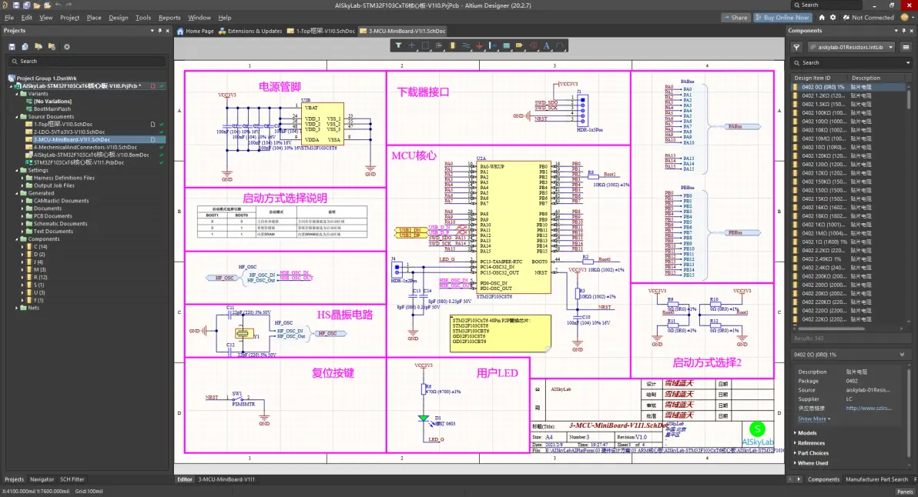Image resolution: width=918 pixels, height=497 pixels.
Task: Choose the rectangle selection tool in the Active Bar
Action: pyautogui.click(x=425, y=45)
